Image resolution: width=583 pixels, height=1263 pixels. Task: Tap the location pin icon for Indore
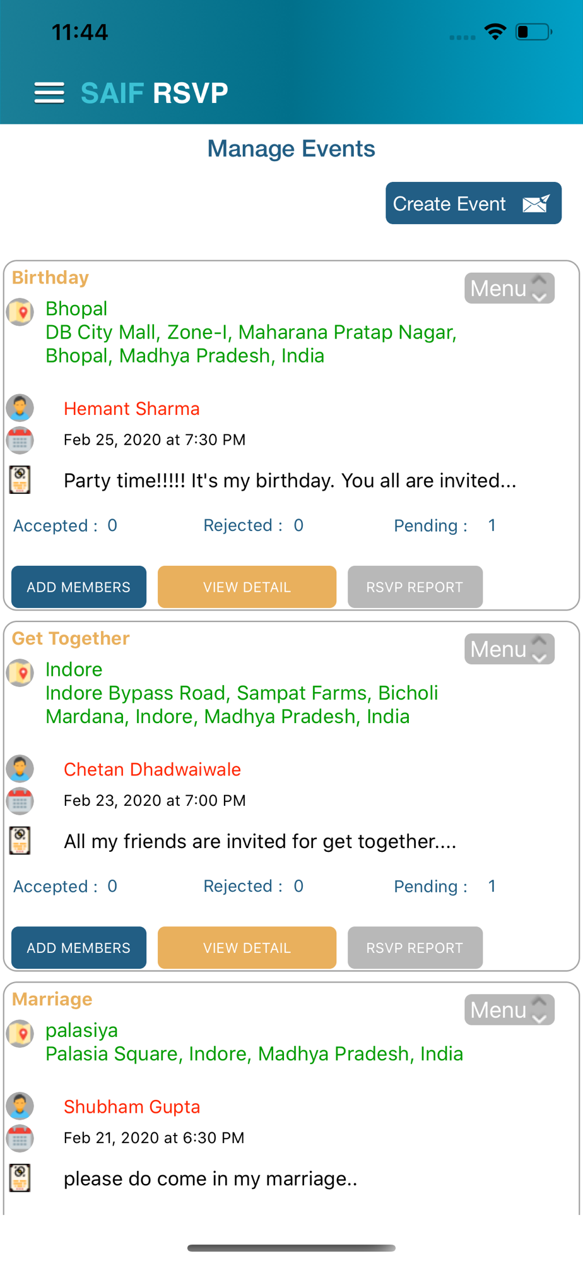point(20,673)
